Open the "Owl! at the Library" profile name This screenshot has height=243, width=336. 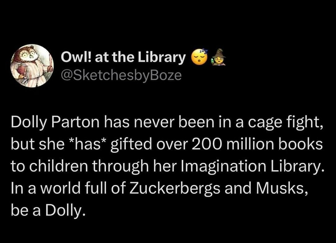122,58
